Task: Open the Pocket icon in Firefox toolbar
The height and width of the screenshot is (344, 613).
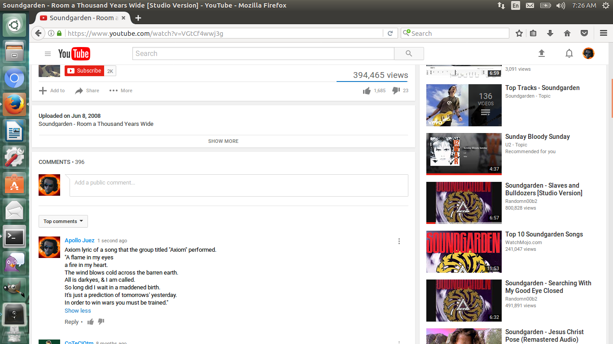Action: click(x=584, y=33)
